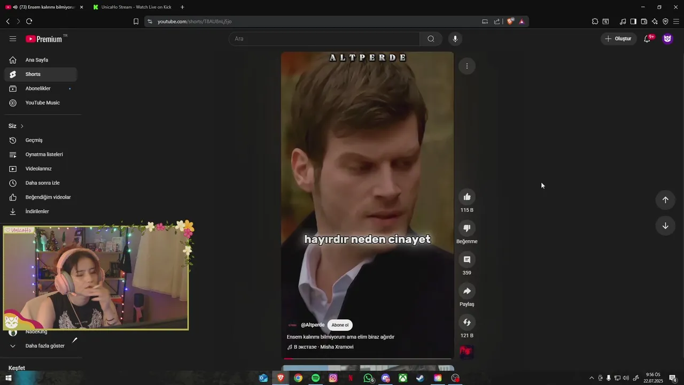Reload the current page
This screenshot has height=385, width=684.
pyautogui.click(x=29, y=21)
